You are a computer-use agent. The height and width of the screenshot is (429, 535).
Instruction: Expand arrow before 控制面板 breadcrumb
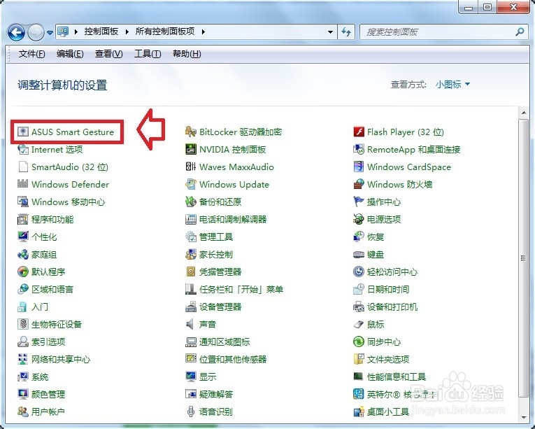[x=76, y=31]
